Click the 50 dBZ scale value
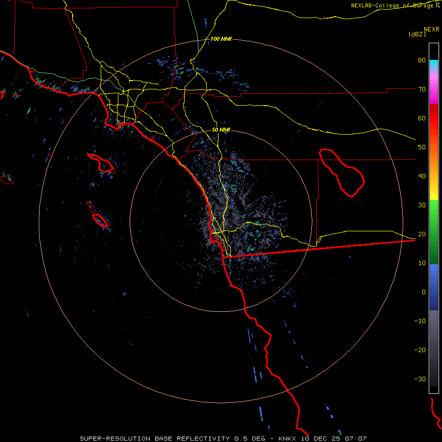442x442 pixels. tap(422, 147)
